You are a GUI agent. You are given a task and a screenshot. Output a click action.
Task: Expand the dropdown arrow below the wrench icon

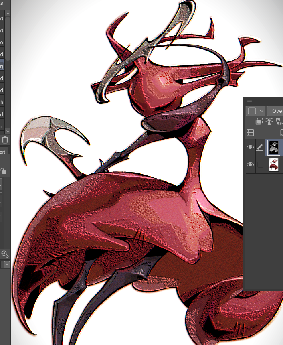7,264
